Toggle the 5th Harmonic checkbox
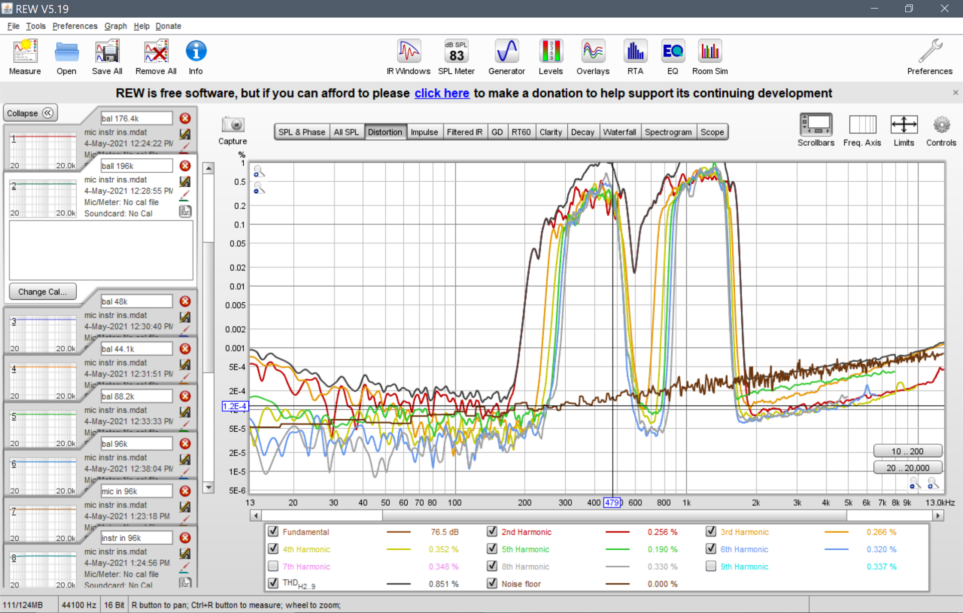This screenshot has width=963, height=613. click(492, 549)
